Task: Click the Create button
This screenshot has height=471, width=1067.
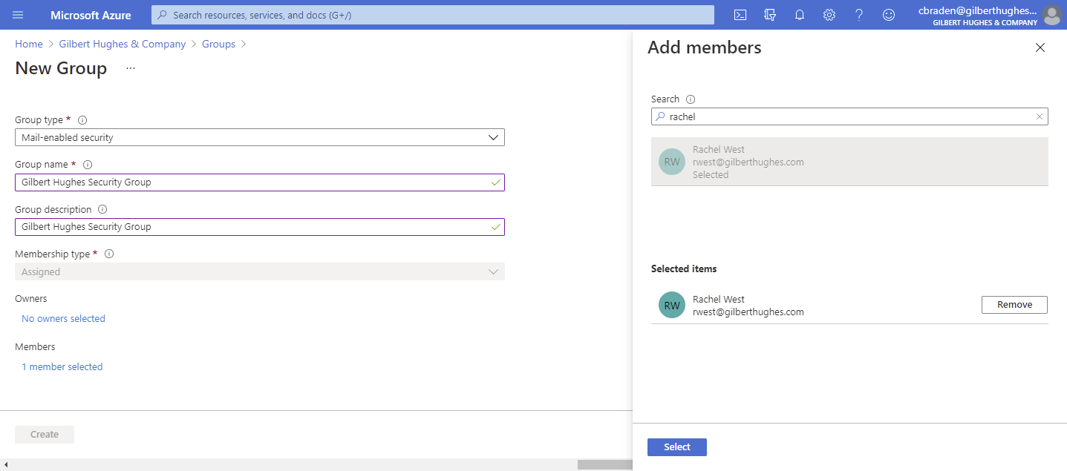Action: [x=45, y=435]
